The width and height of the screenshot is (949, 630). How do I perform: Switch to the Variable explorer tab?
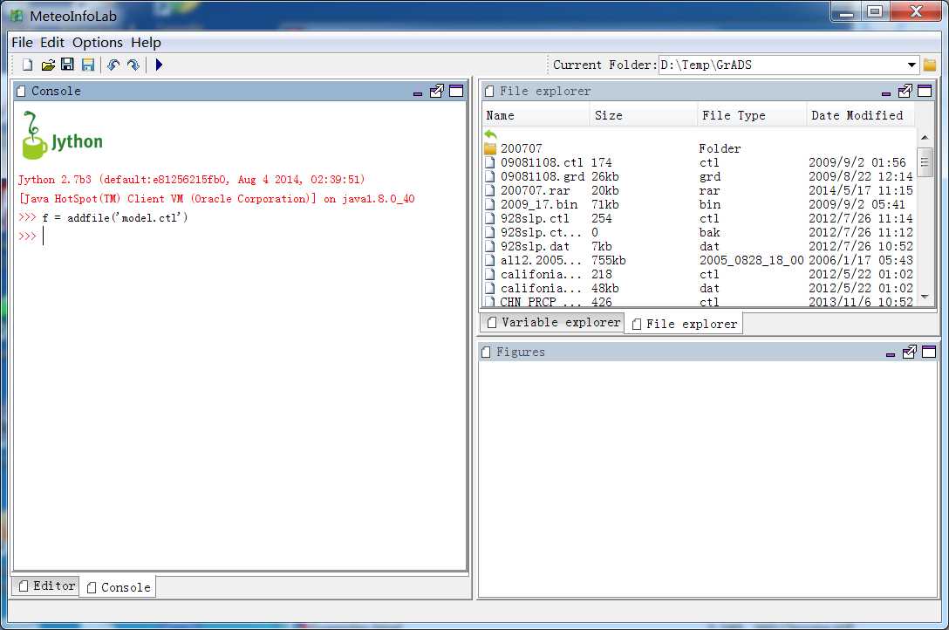point(553,323)
